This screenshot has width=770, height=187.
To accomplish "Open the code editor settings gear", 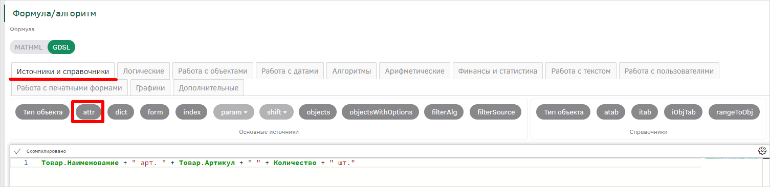I will coord(762,151).
